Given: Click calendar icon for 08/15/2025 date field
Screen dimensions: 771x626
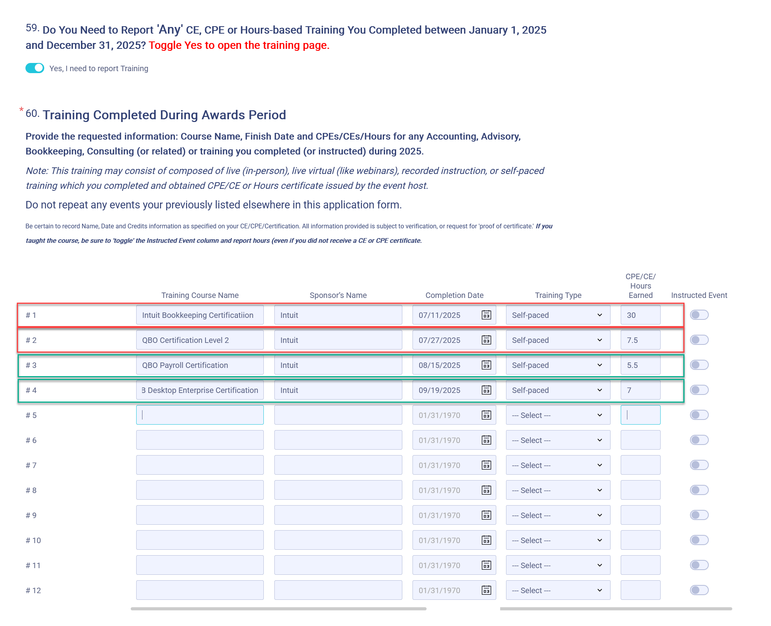Looking at the screenshot, I should coord(486,365).
